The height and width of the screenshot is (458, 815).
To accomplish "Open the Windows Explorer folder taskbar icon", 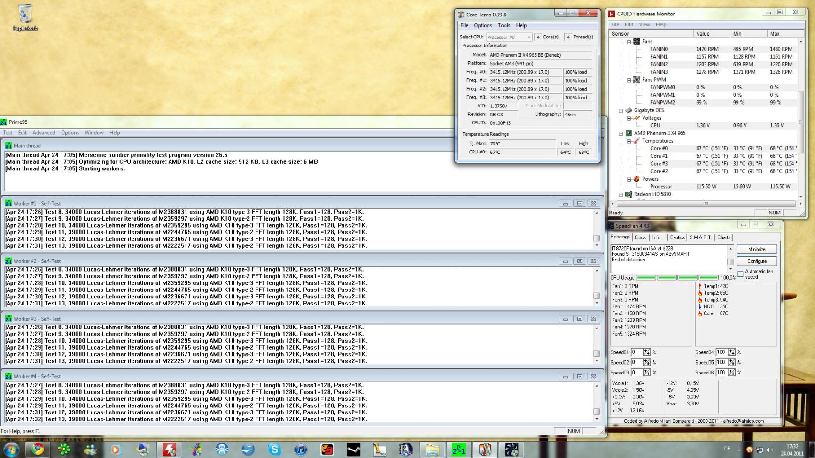I will point(432,450).
